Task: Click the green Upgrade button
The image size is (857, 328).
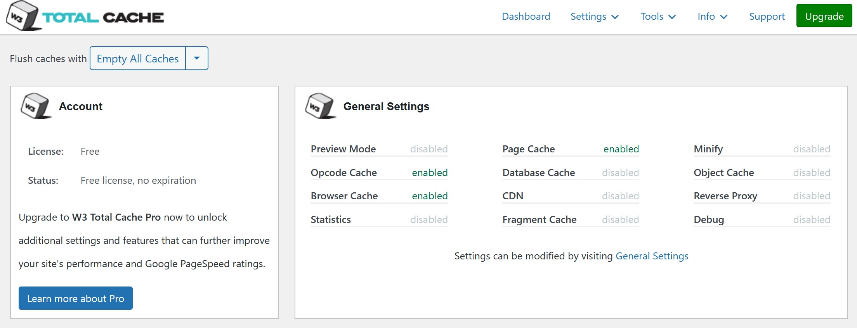Action: [824, 16]
